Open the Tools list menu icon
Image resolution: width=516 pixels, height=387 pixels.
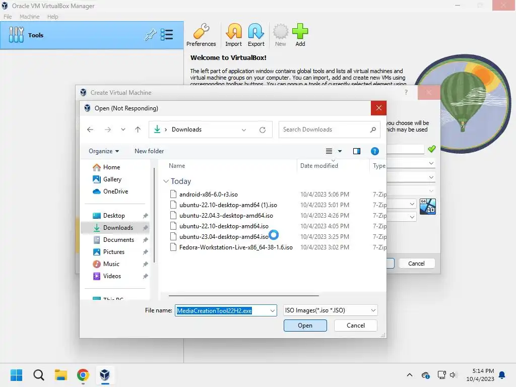[x=167, y=35]
